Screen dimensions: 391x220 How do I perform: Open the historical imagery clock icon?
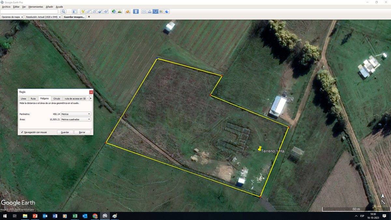pyautogui.click(x=114, y=11)
